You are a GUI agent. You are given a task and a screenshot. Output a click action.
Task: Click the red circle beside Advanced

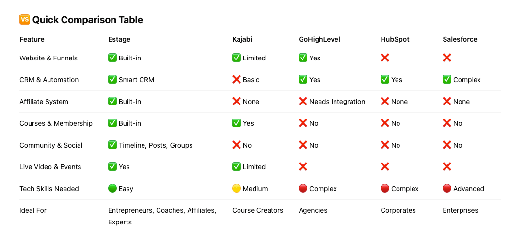[x=447, y=188]
